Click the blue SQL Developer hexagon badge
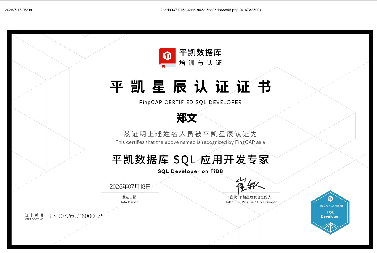This screenshot has width=377, height=253. coord(330,212)
